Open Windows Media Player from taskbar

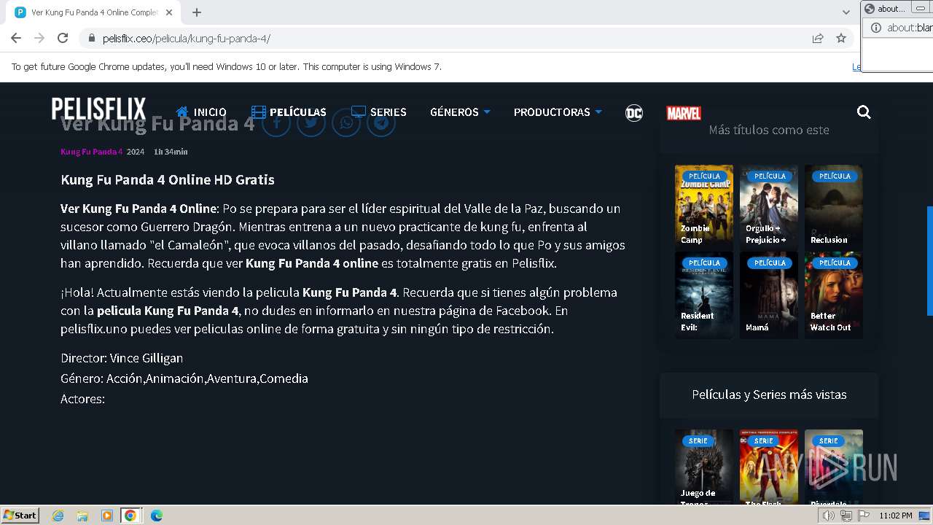coord(106,516)
